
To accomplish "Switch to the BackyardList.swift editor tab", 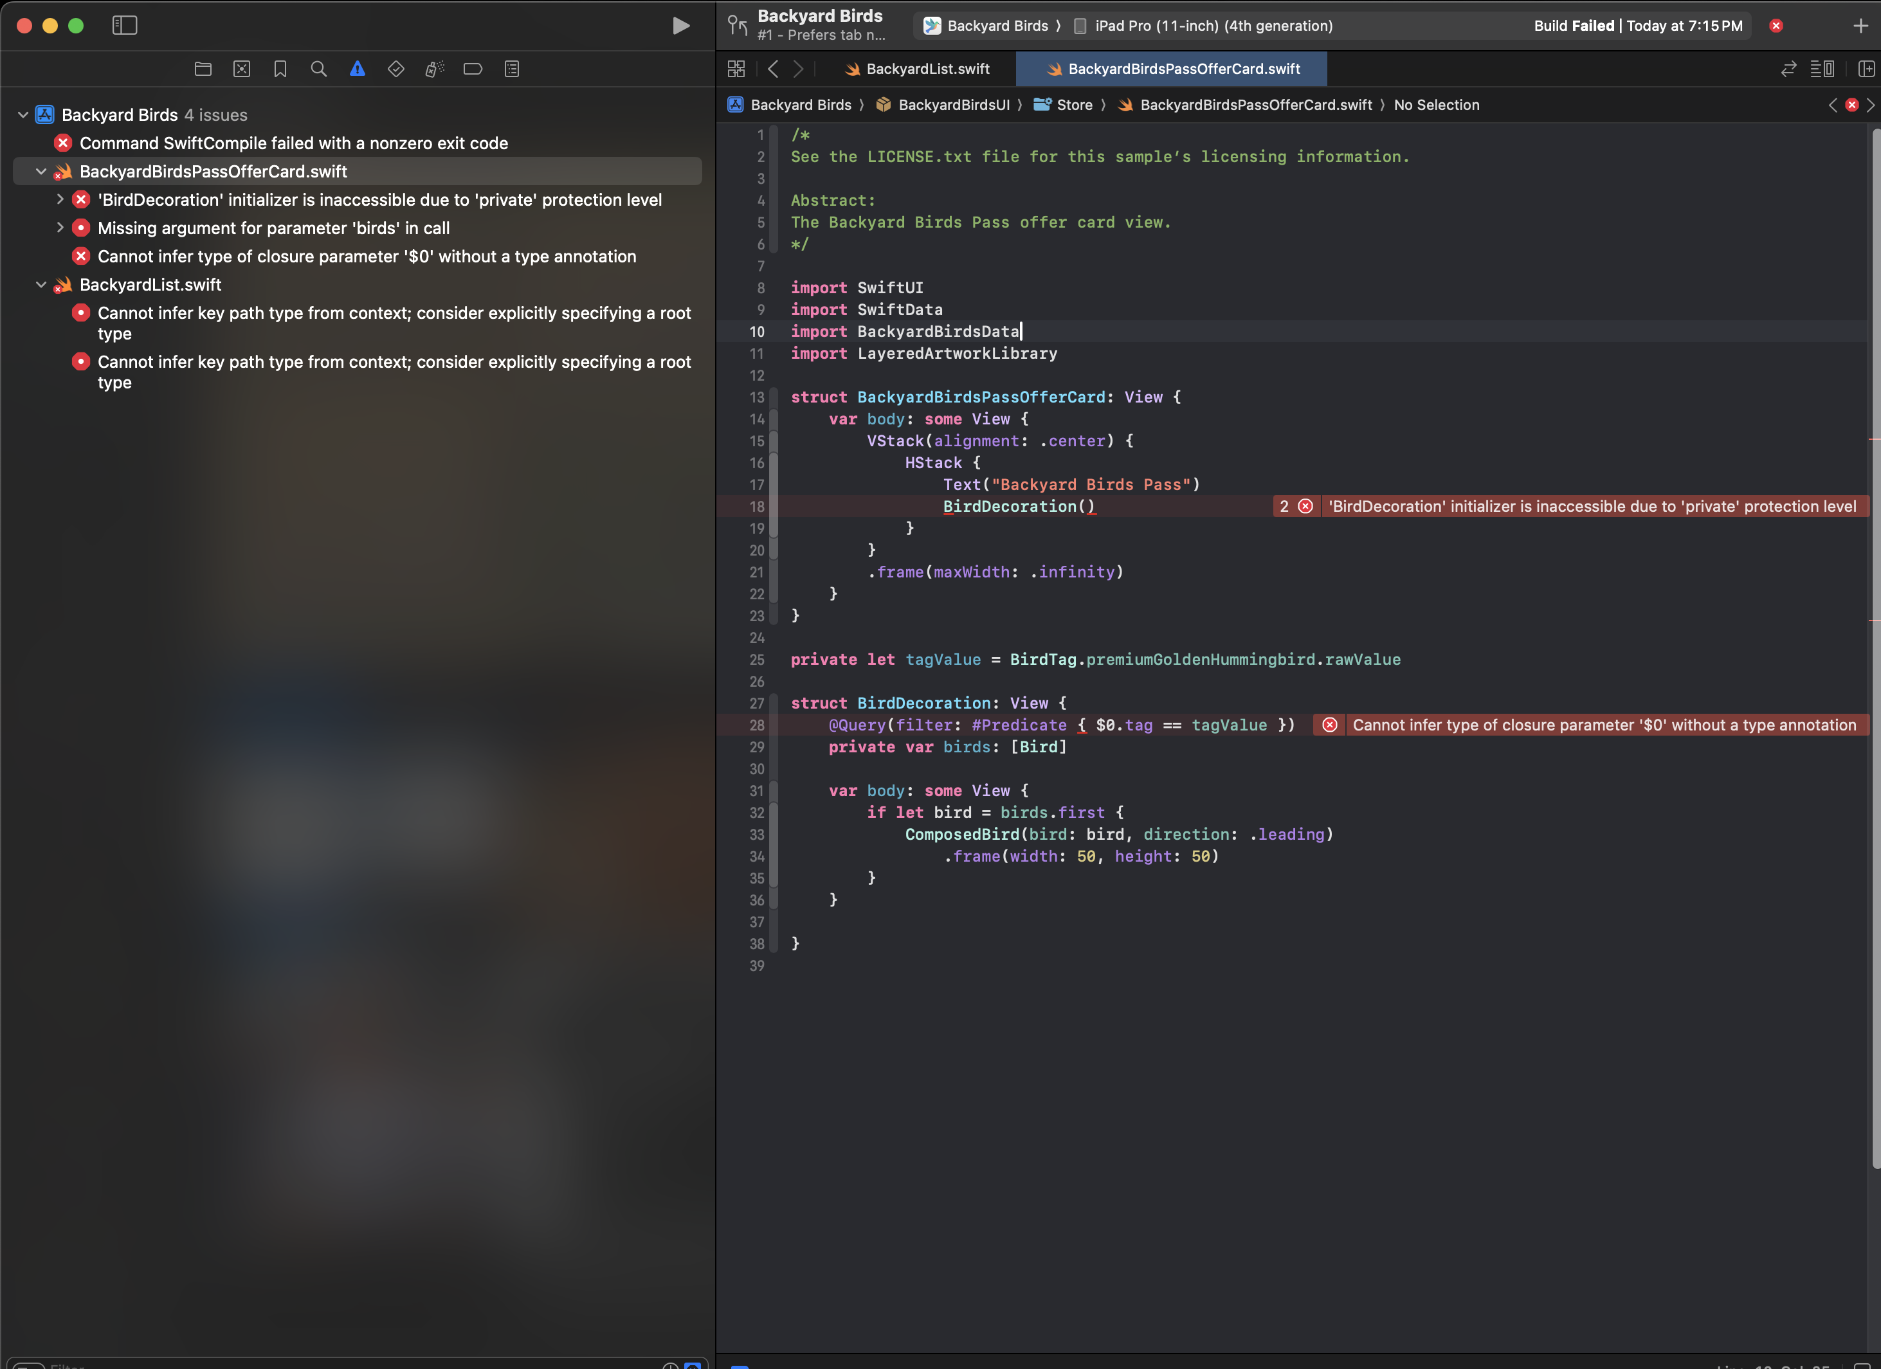I will pos(917,69).
